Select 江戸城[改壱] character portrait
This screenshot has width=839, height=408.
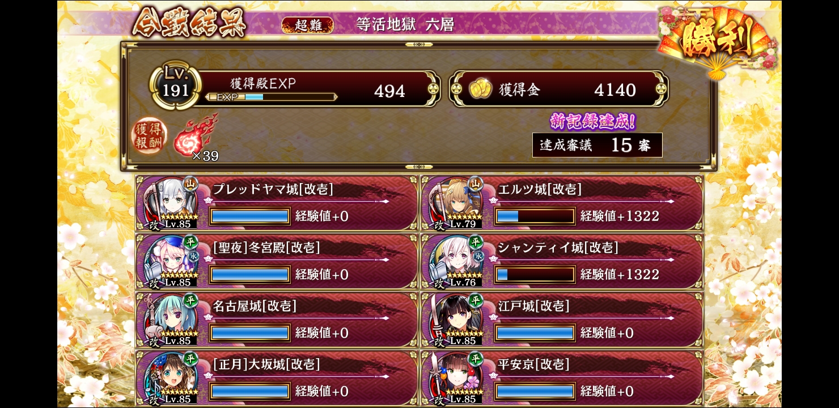pyautogui.click(x=455, y=320)
